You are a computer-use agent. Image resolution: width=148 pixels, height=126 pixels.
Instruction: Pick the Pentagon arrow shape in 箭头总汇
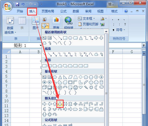tap(76, 109)
